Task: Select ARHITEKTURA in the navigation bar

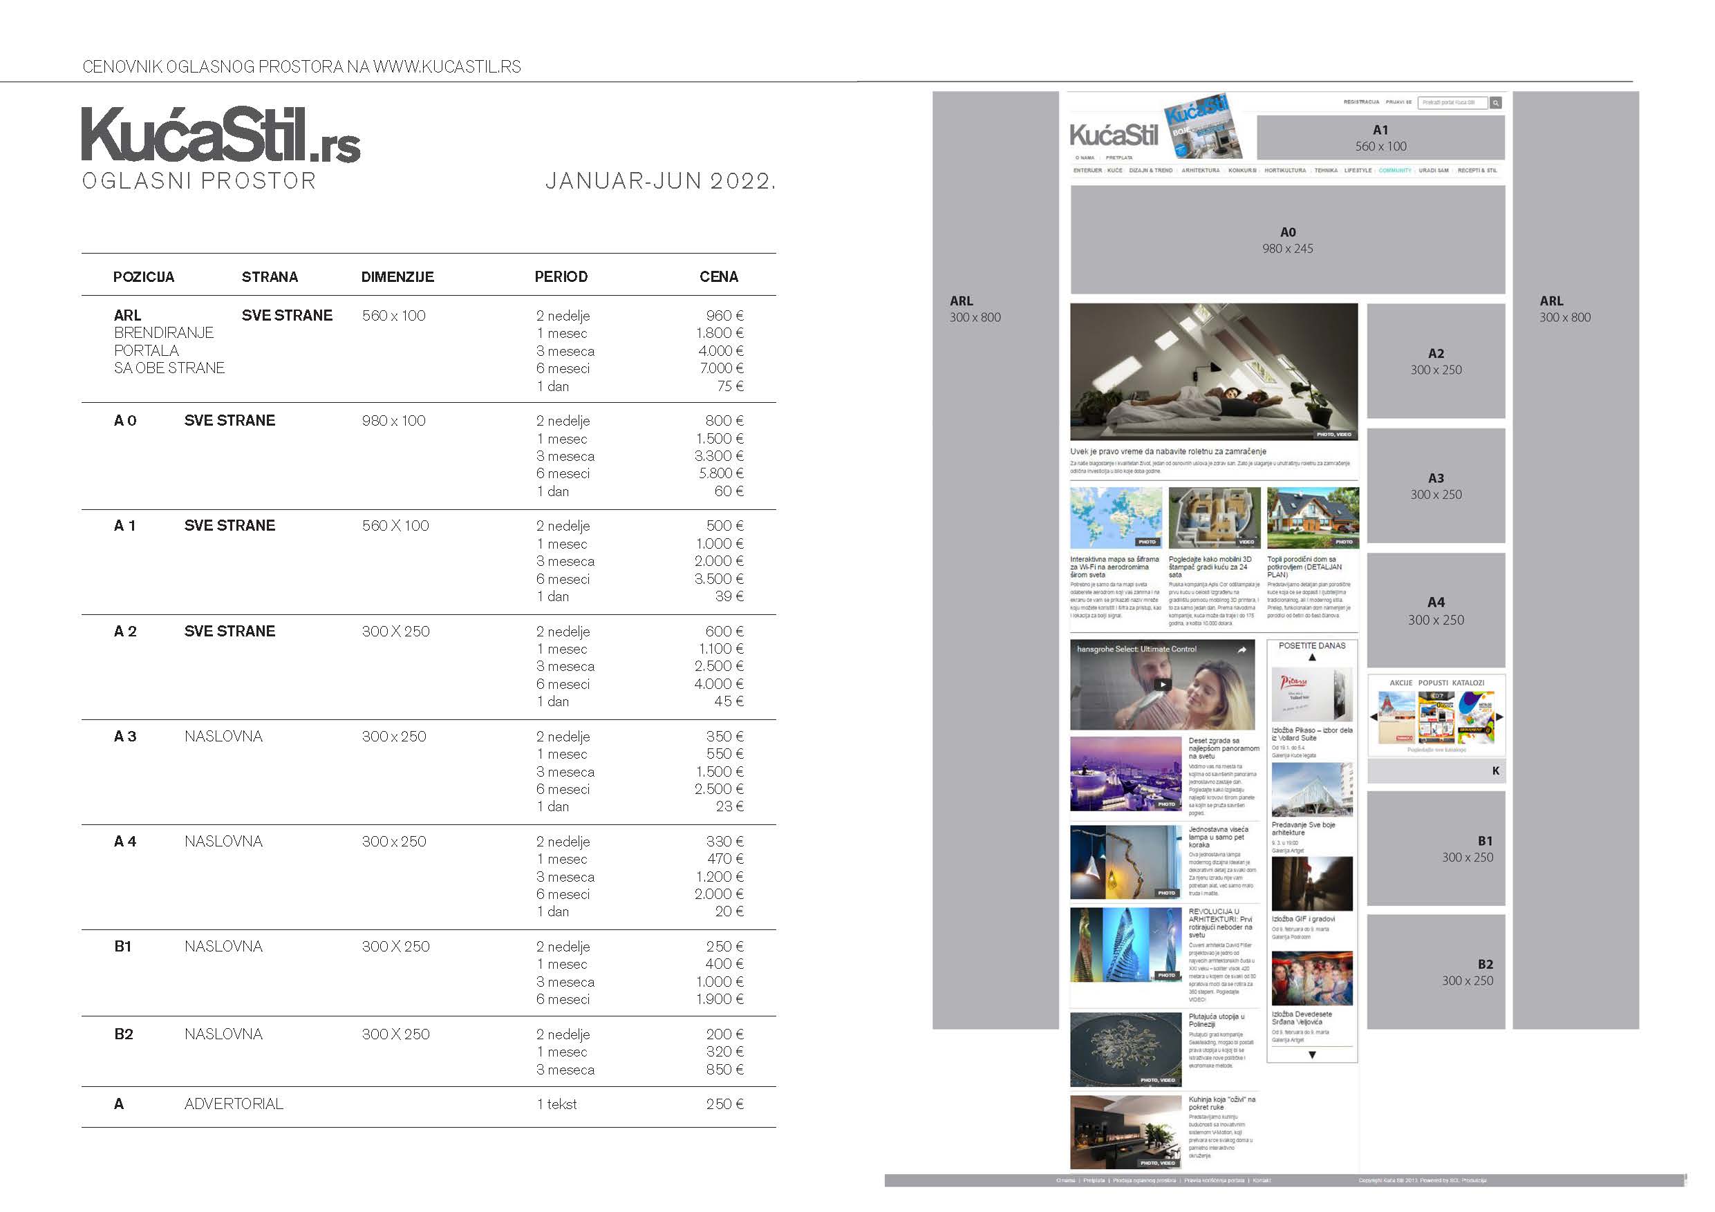Action: click(x=1200, y=171)
